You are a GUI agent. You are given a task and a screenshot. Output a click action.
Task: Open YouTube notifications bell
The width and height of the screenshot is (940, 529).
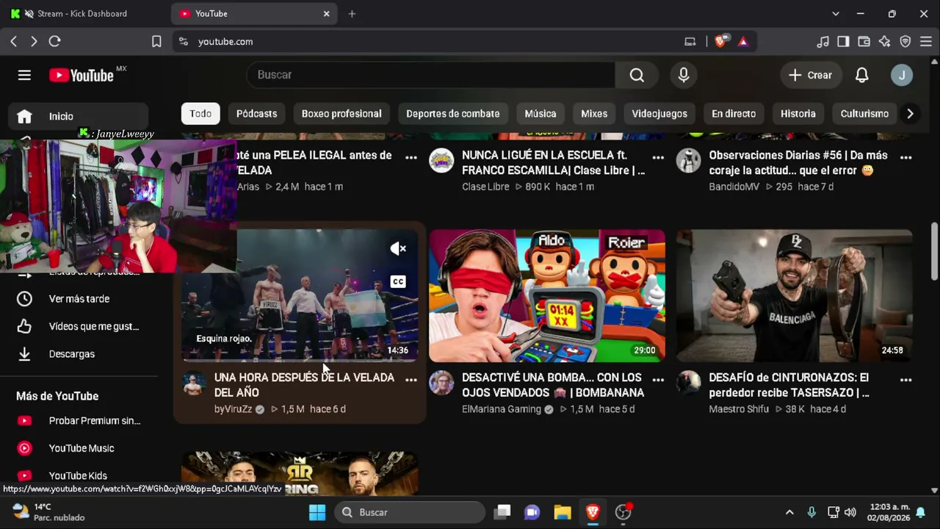[861, 75]
